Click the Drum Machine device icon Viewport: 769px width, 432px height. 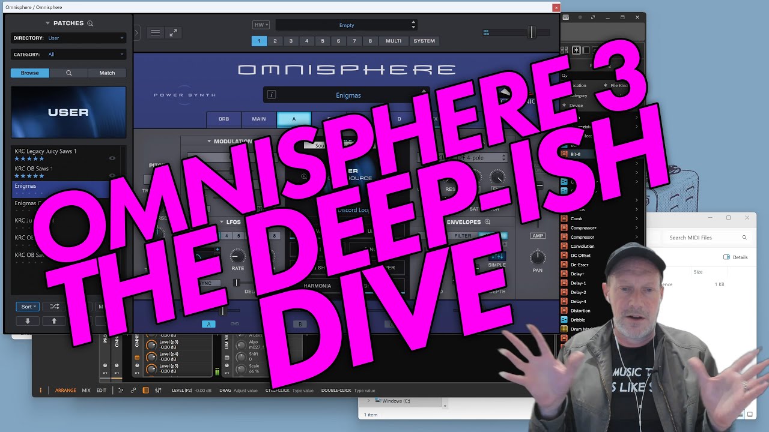(x=564, y=329)
